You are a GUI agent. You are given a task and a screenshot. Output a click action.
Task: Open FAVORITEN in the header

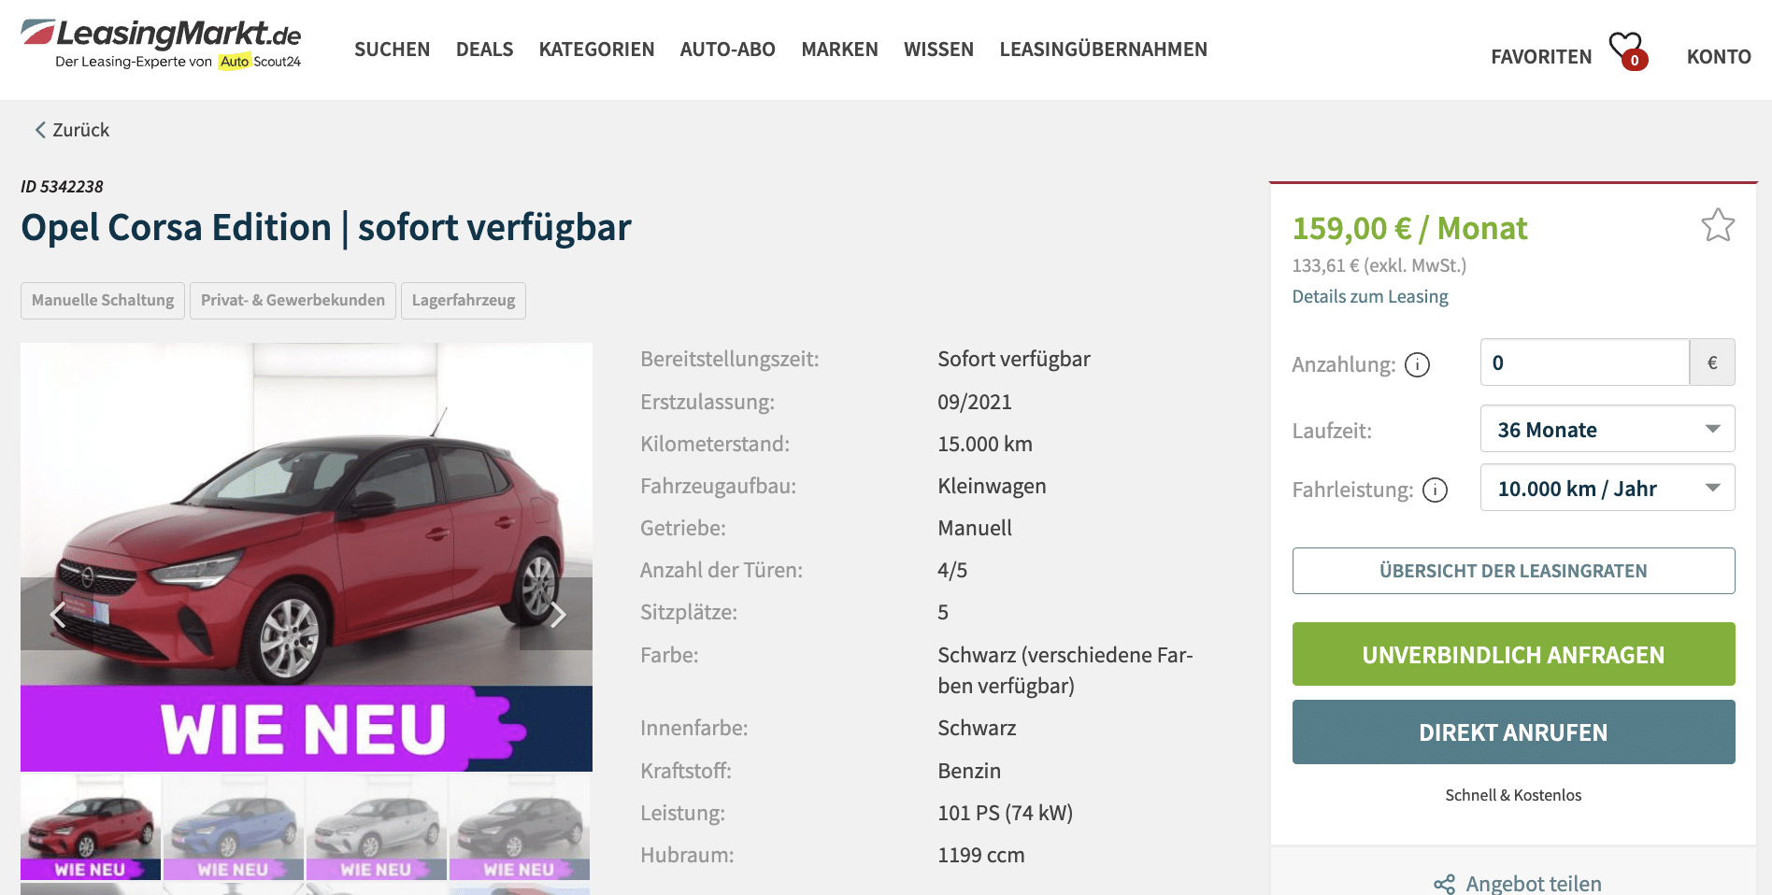pyautogui.click(x=1541, y=57)
